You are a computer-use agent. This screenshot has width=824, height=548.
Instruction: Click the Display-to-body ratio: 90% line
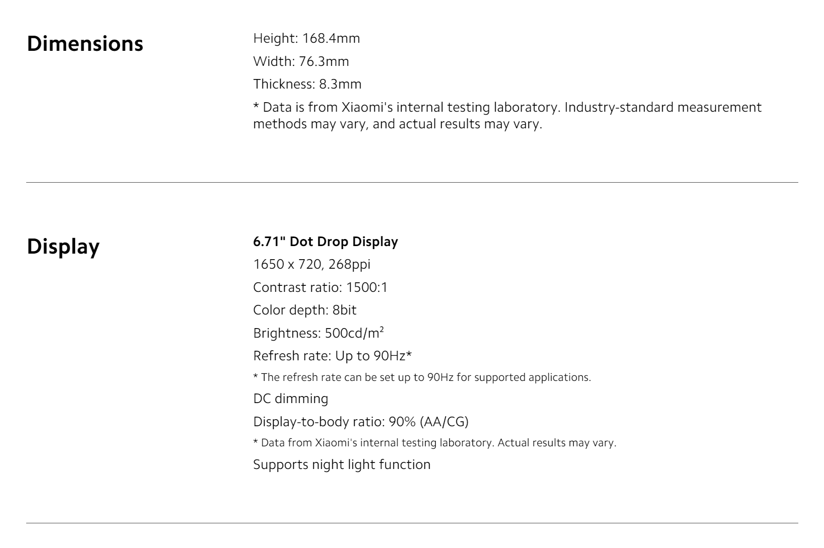(x=361, y=422)
